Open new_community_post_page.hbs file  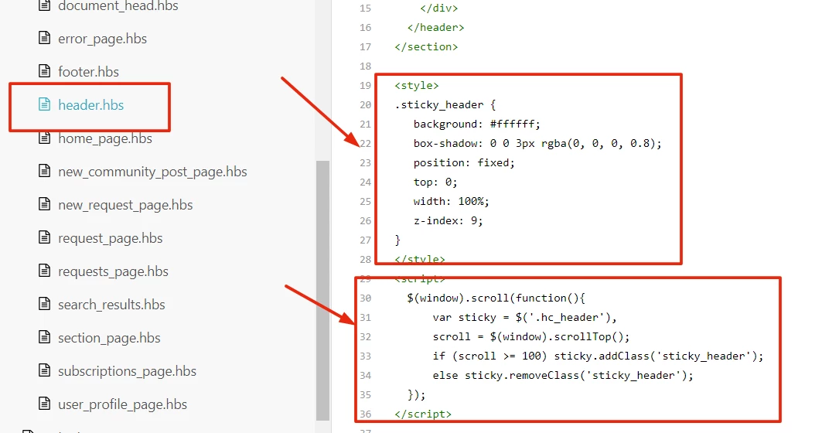[x=152, y=172]
